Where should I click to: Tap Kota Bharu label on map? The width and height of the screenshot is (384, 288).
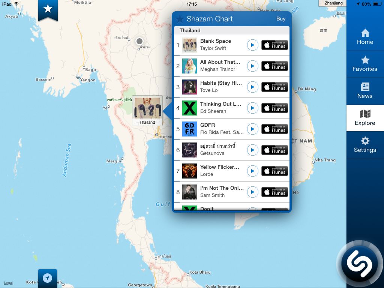click(200, 272)
